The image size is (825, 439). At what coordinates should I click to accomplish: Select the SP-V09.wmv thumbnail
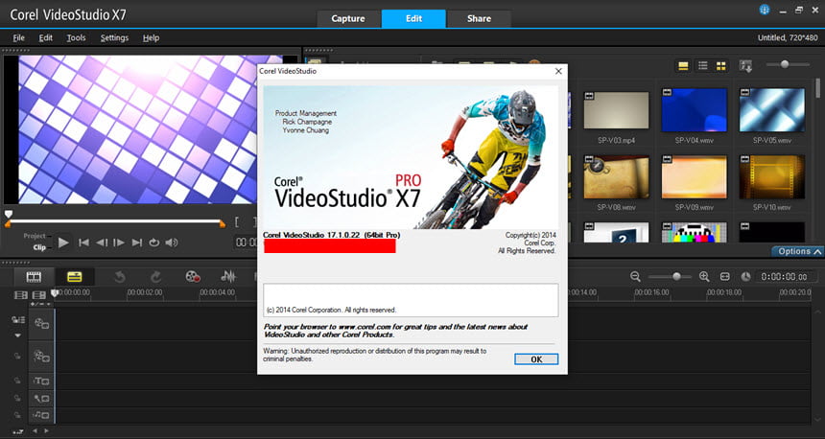coord(694,177)
